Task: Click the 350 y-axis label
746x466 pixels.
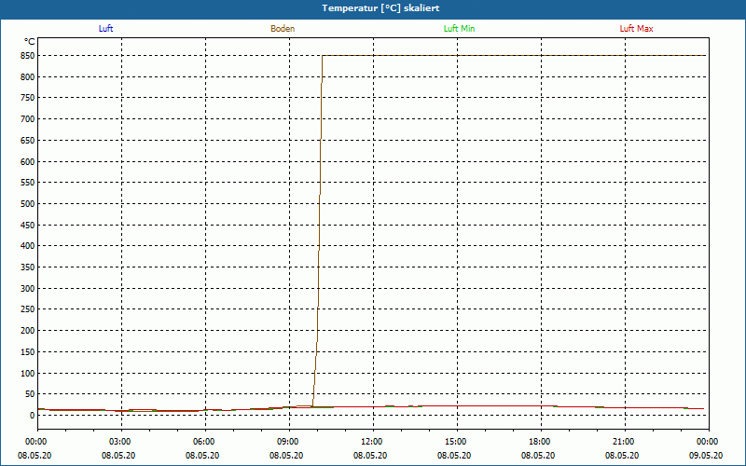Action: [x=28, y=267]
